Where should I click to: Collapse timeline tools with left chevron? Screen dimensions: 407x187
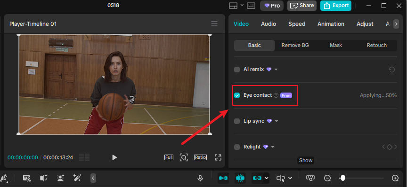pyautogui.click(x=93, y=178)
